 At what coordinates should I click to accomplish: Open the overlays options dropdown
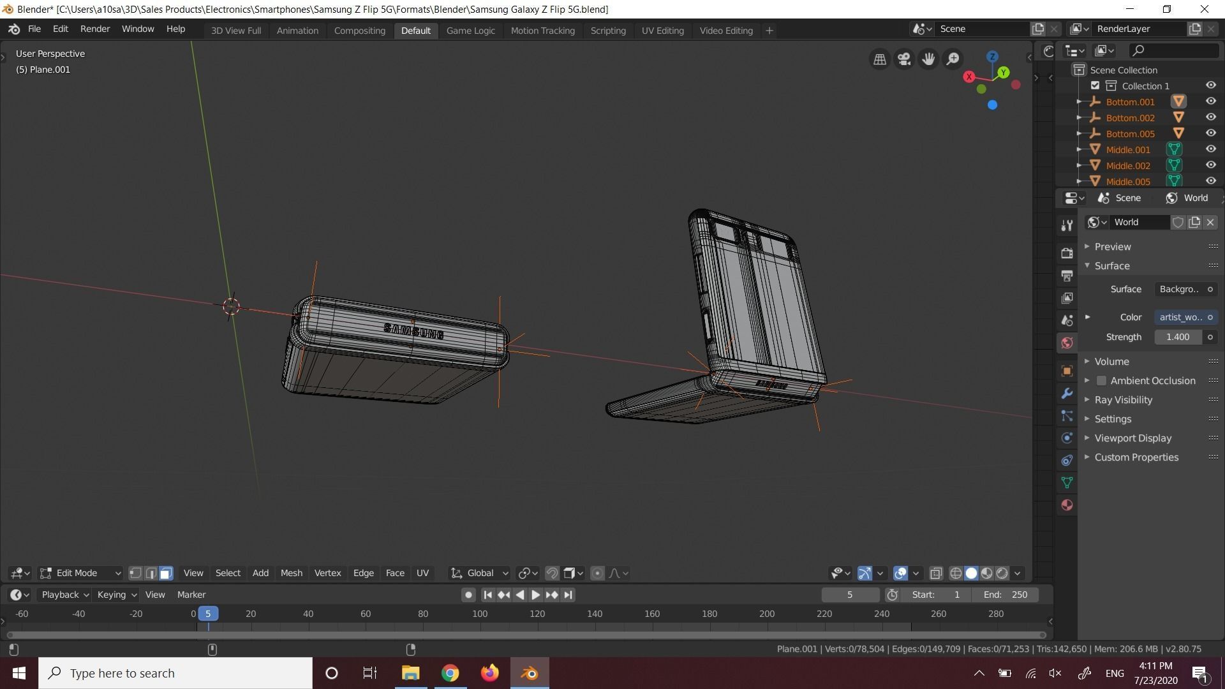coord(916,573)
